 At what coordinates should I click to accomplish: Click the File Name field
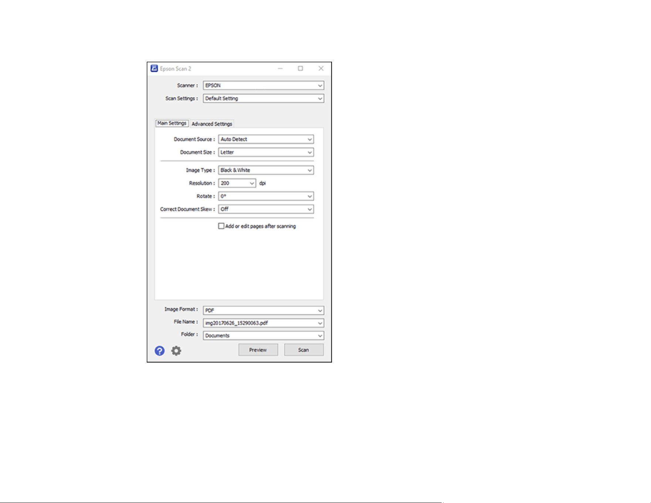click(264, 323)
